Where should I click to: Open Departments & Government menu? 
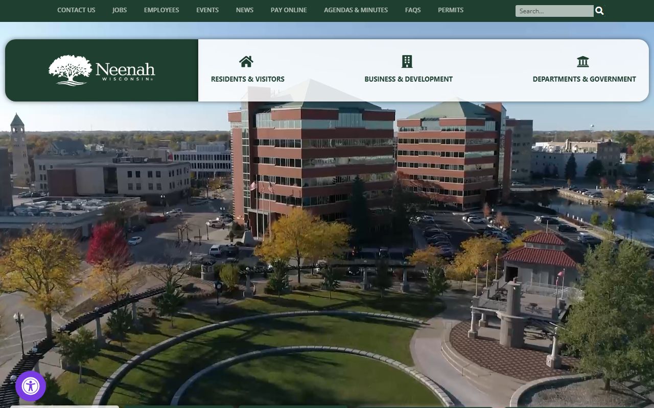pos(585,79)
